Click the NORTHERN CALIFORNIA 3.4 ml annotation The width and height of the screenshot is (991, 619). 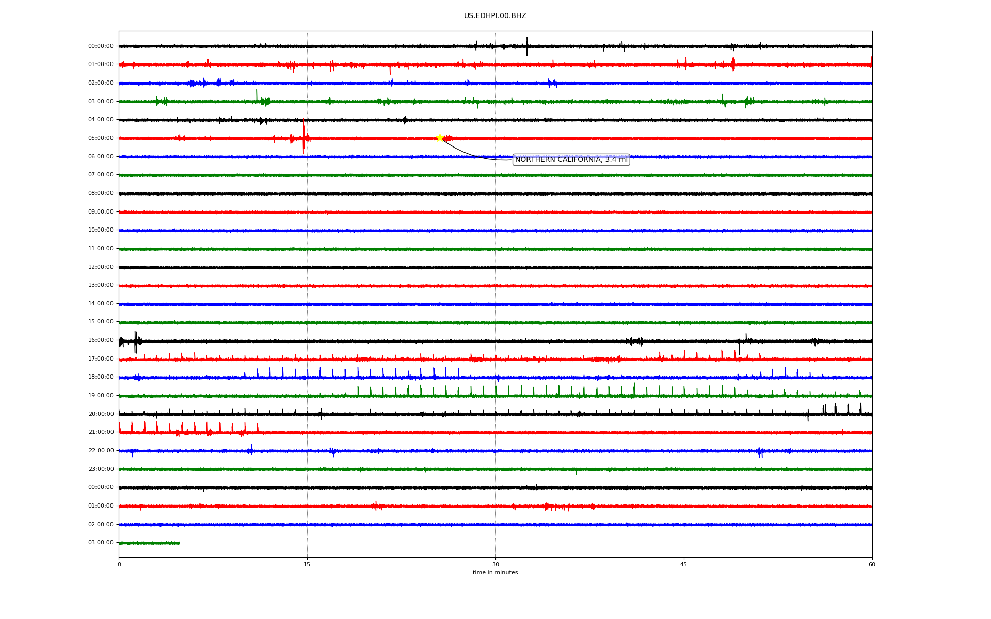pyautogui.click(x=571, y=160)
